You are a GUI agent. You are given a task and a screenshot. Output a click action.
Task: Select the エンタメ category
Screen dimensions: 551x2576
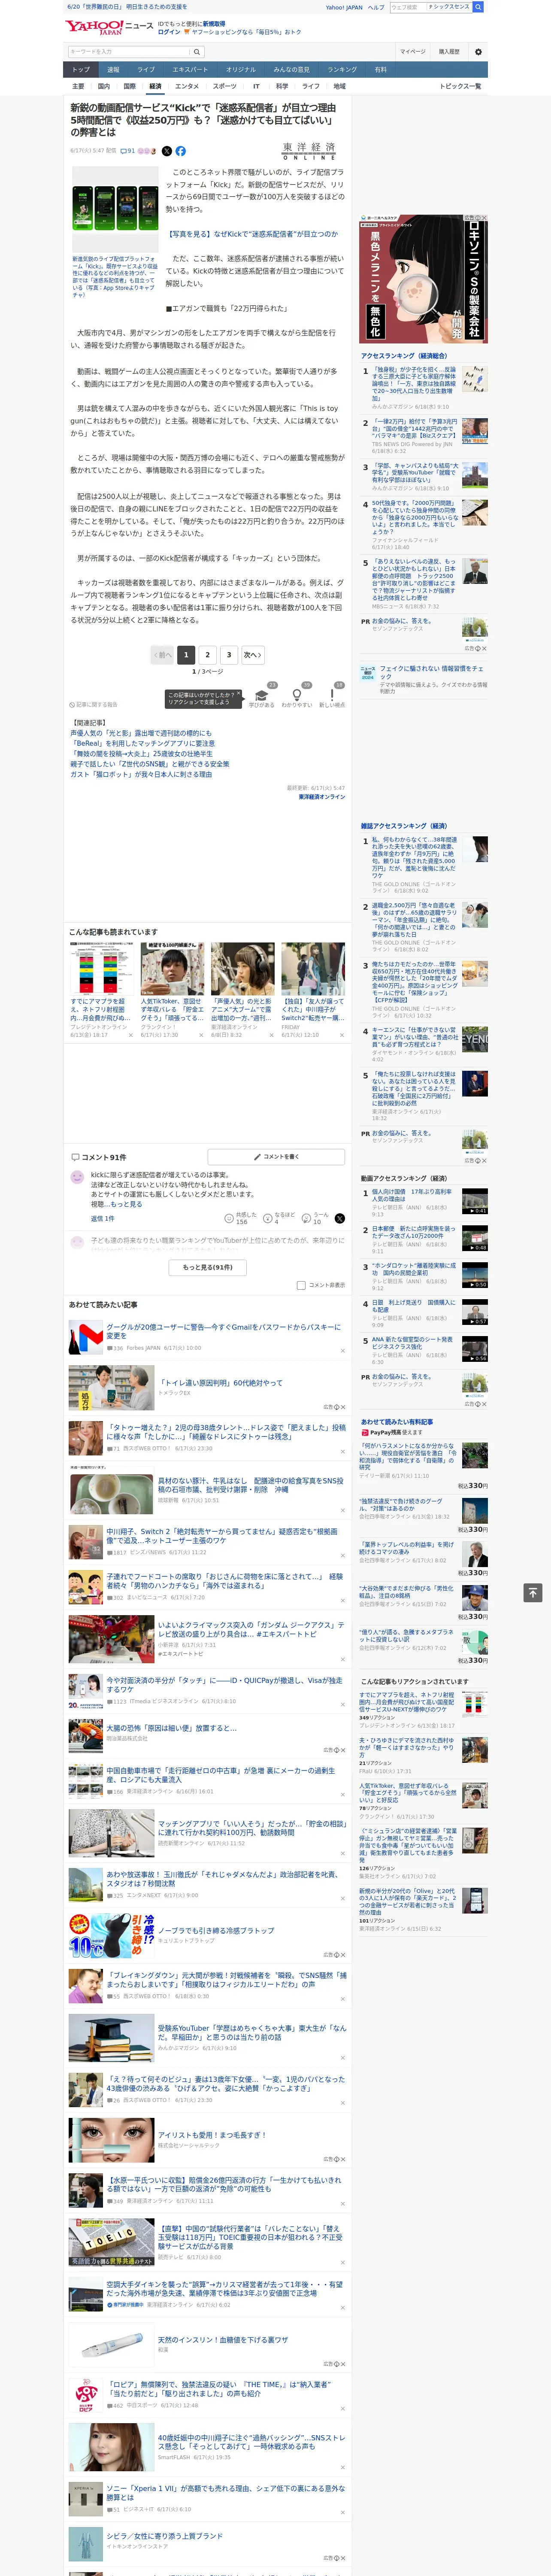point(187,86)
